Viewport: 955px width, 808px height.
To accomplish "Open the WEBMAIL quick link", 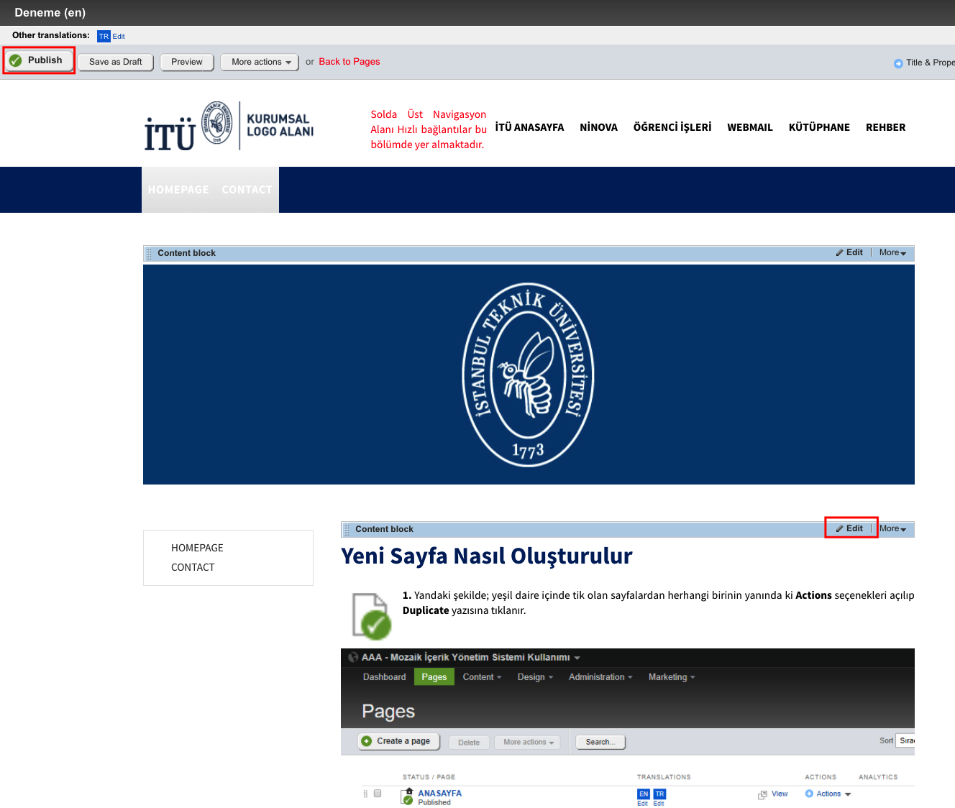I will [750, 127].
